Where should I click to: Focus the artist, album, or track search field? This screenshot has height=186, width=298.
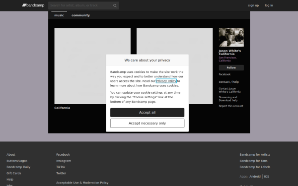[x=83, y=5]
